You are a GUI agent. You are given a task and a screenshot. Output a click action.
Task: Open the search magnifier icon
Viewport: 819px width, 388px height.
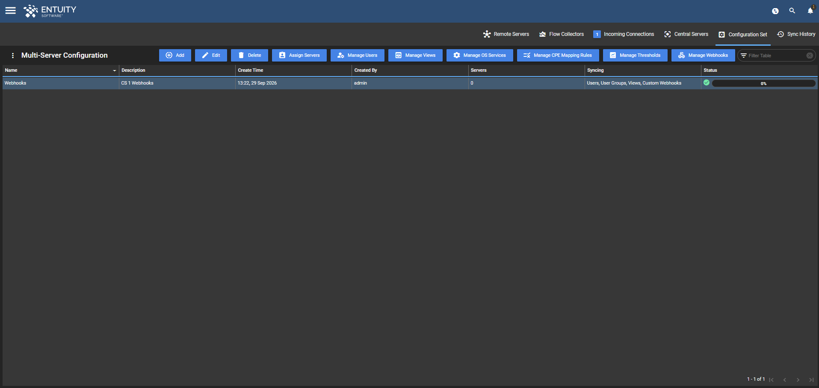coord(792,11)
